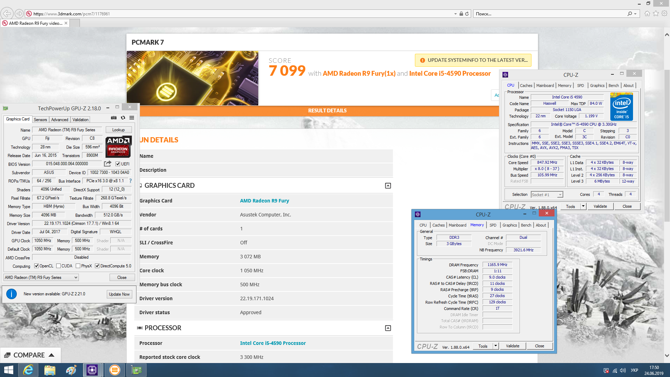Open the orange circular app on taskbar
Image resolution: width=670 pixels, height=377 pixels.
114,370
